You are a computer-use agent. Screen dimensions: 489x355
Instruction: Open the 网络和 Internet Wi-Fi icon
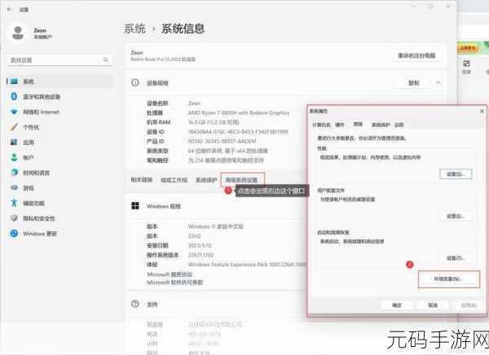click(14, 112)
